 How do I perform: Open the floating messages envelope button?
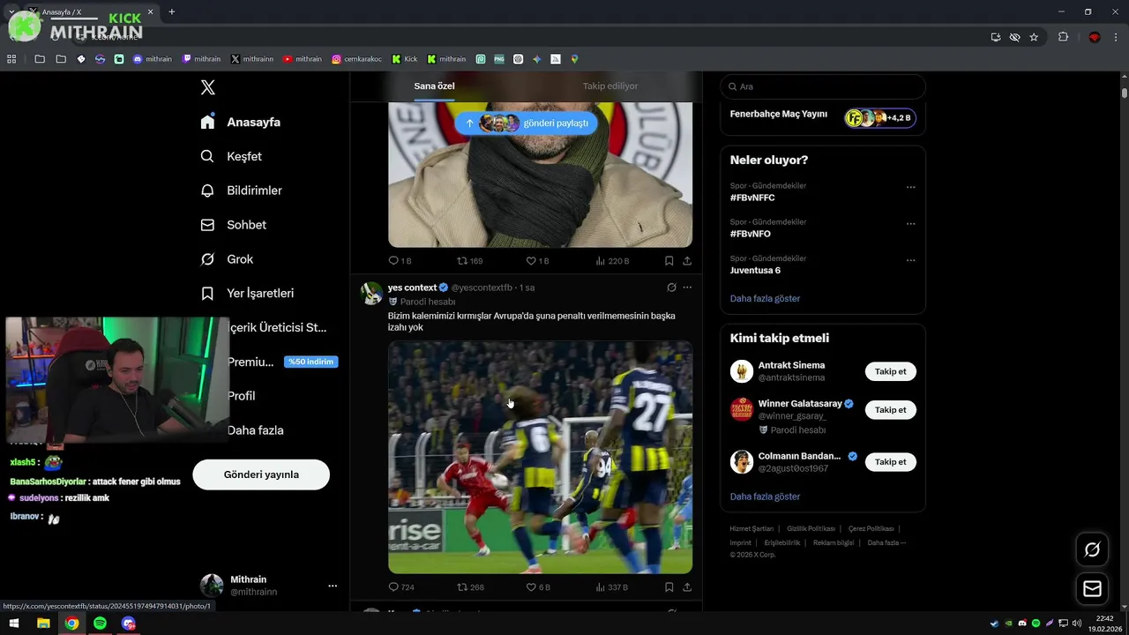coord(1092,589)
